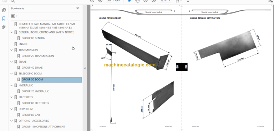Open GROUP 70 HYDRAULIC bookmark

tap(35, 91)
